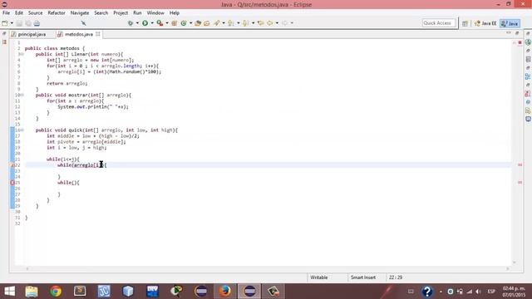This screenshot has width=532, height=299.
Task: Open the New file dropdown arrow
Action: tap(12, 23)
